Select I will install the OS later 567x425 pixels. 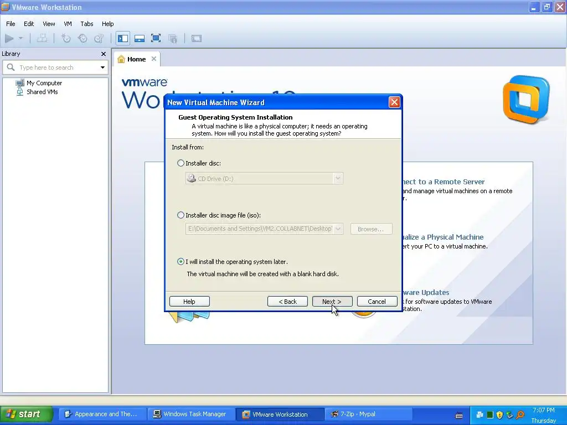181,262
